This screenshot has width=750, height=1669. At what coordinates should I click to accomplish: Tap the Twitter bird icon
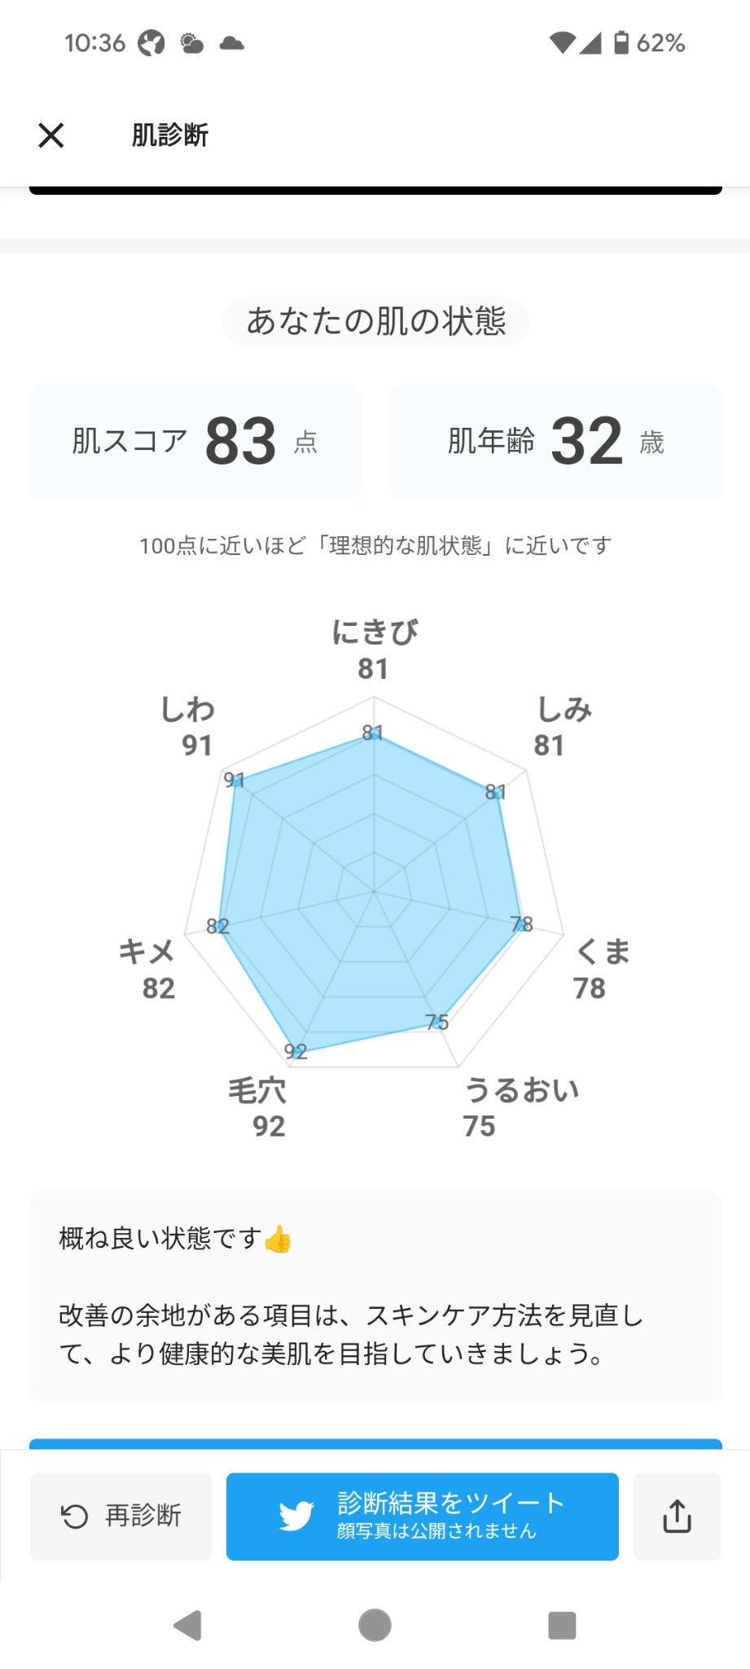(x=296, y=1516)
